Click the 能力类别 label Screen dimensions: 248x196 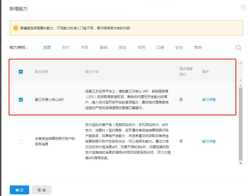[x=19, y=47]
